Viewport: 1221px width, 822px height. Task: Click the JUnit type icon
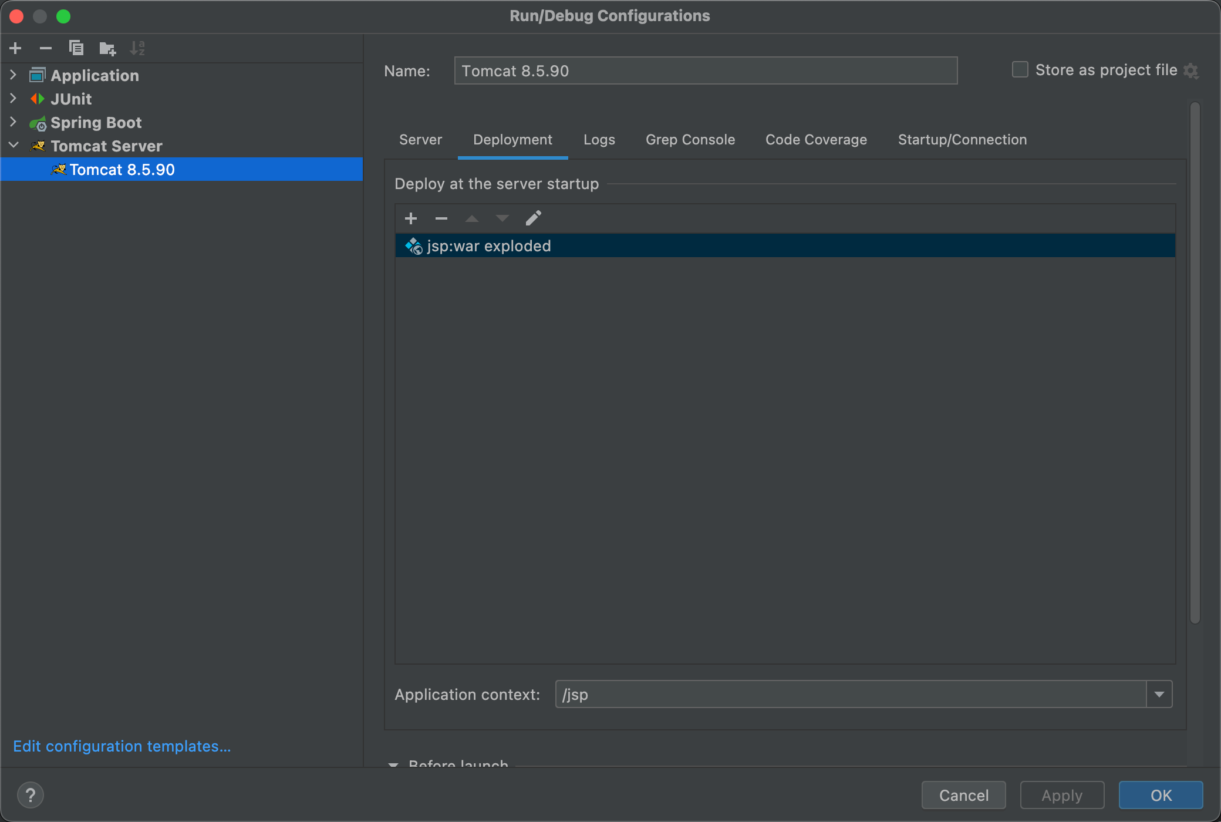click(38, 99)
